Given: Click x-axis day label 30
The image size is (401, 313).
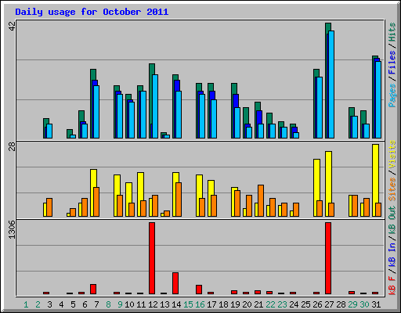Looking at the screenshot, I should pos(364,304).
